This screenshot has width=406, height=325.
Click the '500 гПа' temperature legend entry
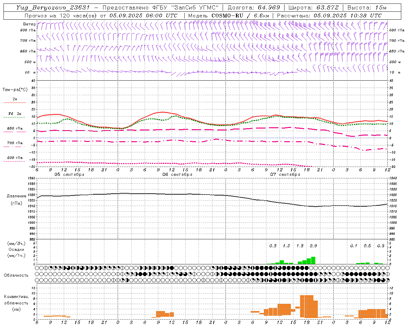pyautogui.click(x=15, y=158)
